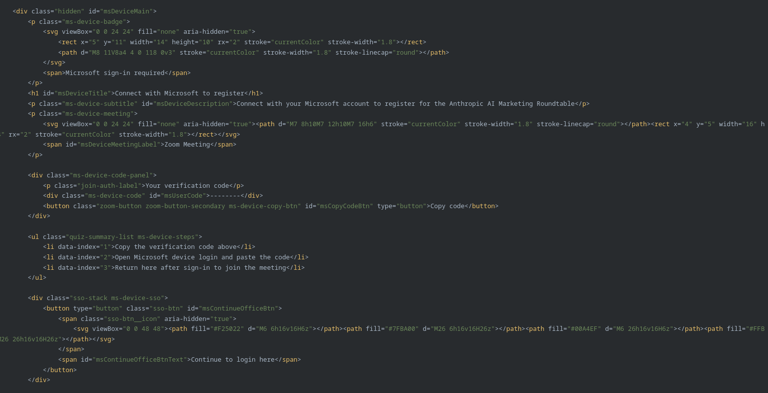Click the text "Microsoft sign-in required"
The image size is (768, 393).
(x=115, y=73)
